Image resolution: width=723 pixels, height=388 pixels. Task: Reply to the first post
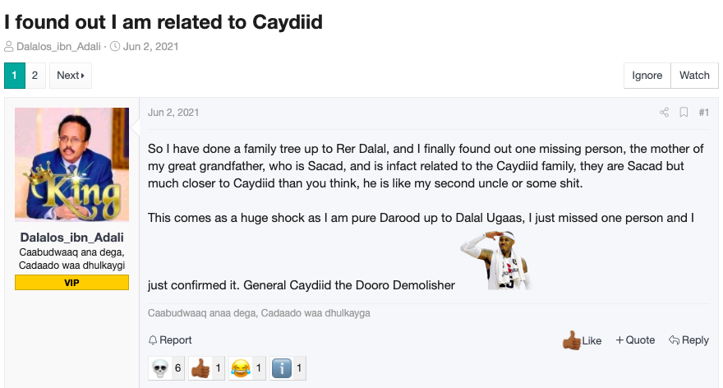688,340
